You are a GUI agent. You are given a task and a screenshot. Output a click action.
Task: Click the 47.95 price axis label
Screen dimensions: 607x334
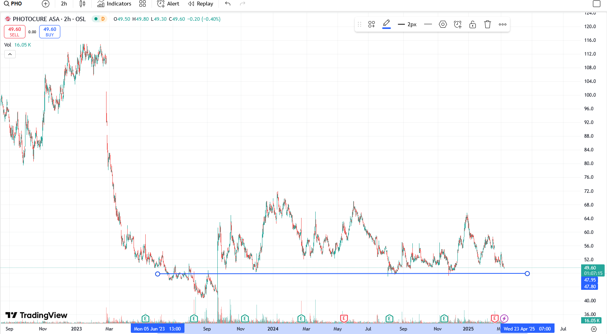(589, 280)
